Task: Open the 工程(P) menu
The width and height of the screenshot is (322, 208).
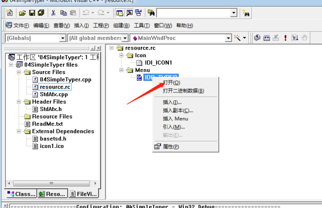Action: [101, 25]
